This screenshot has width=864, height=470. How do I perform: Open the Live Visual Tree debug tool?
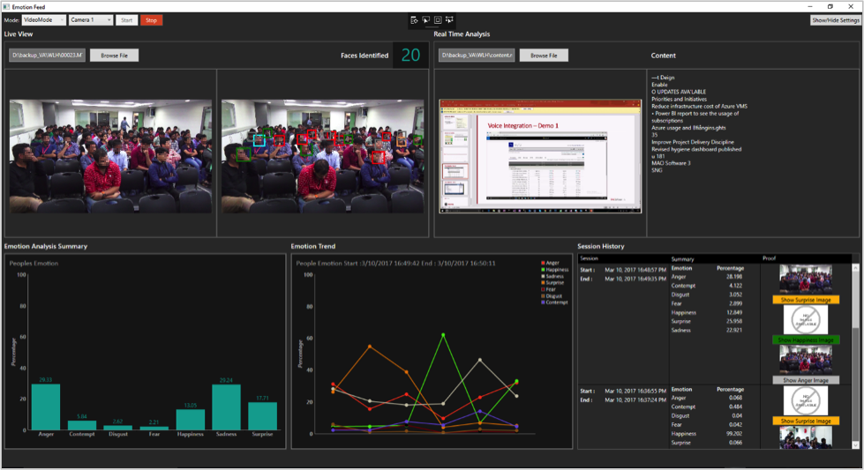(x=415, y=19)
